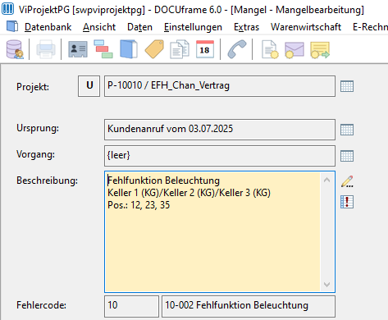388x320 pixels.
Task: Click the Beschreibung scrollbar up arrow
Action: (326, 180)
